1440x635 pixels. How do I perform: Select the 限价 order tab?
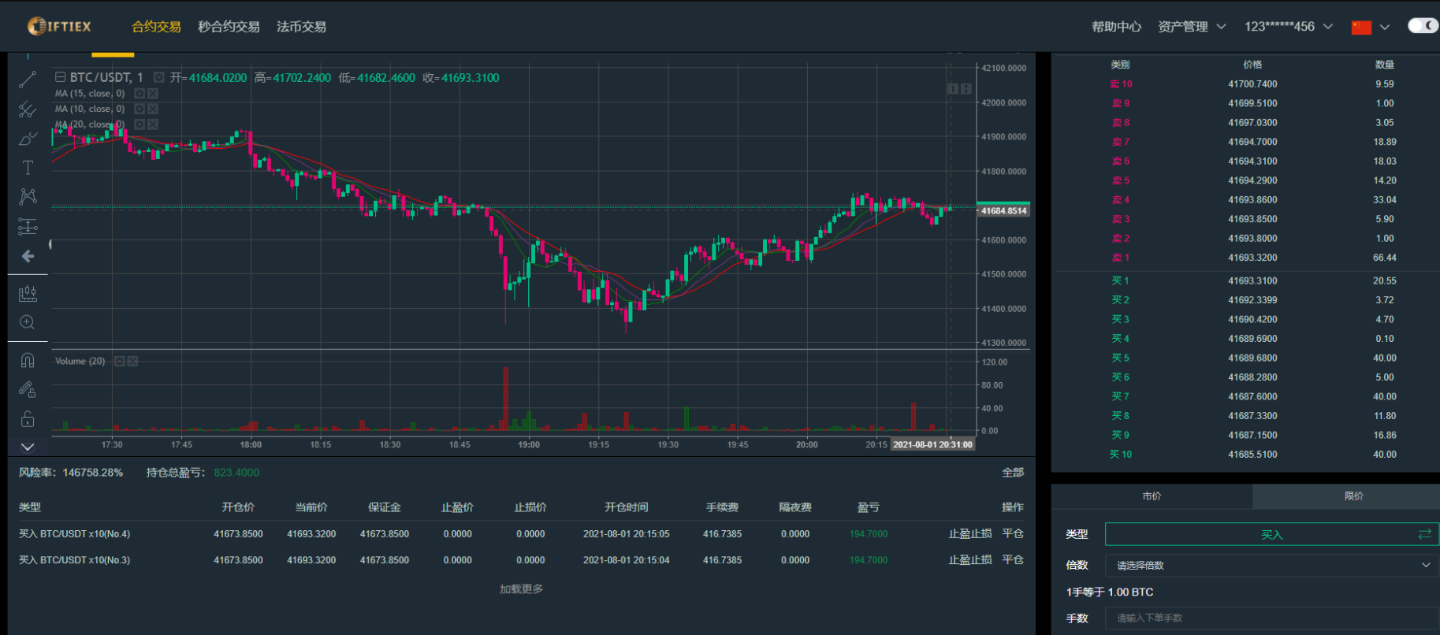tap(1353, 496)
